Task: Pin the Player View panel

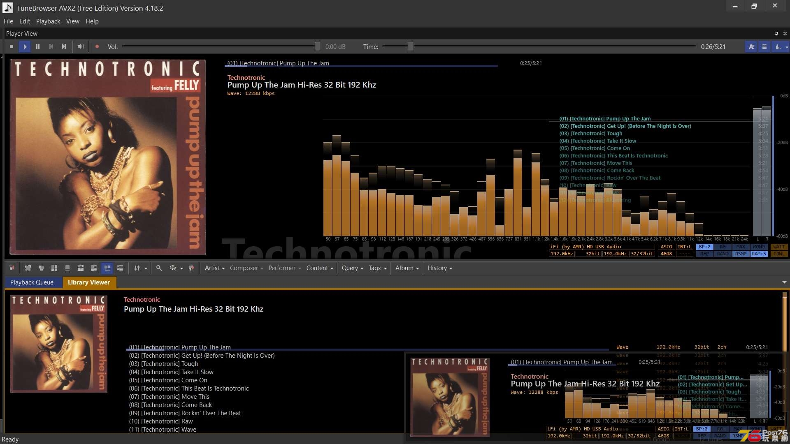Action: 776,34
